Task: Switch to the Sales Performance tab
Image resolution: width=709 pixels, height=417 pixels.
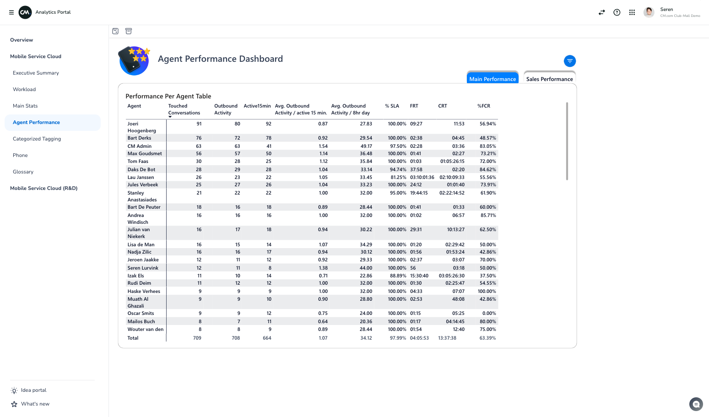Action: [549, 79]
